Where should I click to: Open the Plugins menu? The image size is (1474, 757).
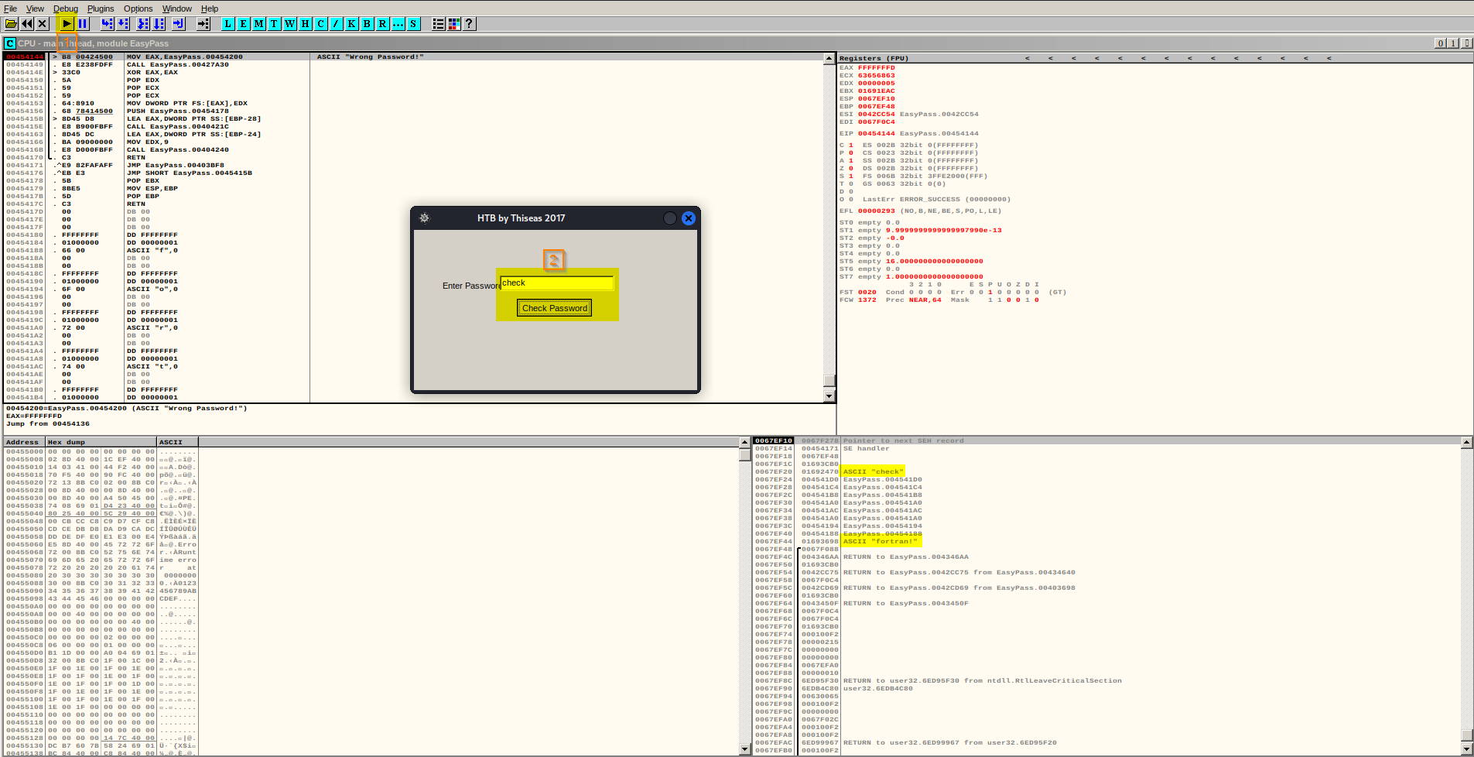101,9
